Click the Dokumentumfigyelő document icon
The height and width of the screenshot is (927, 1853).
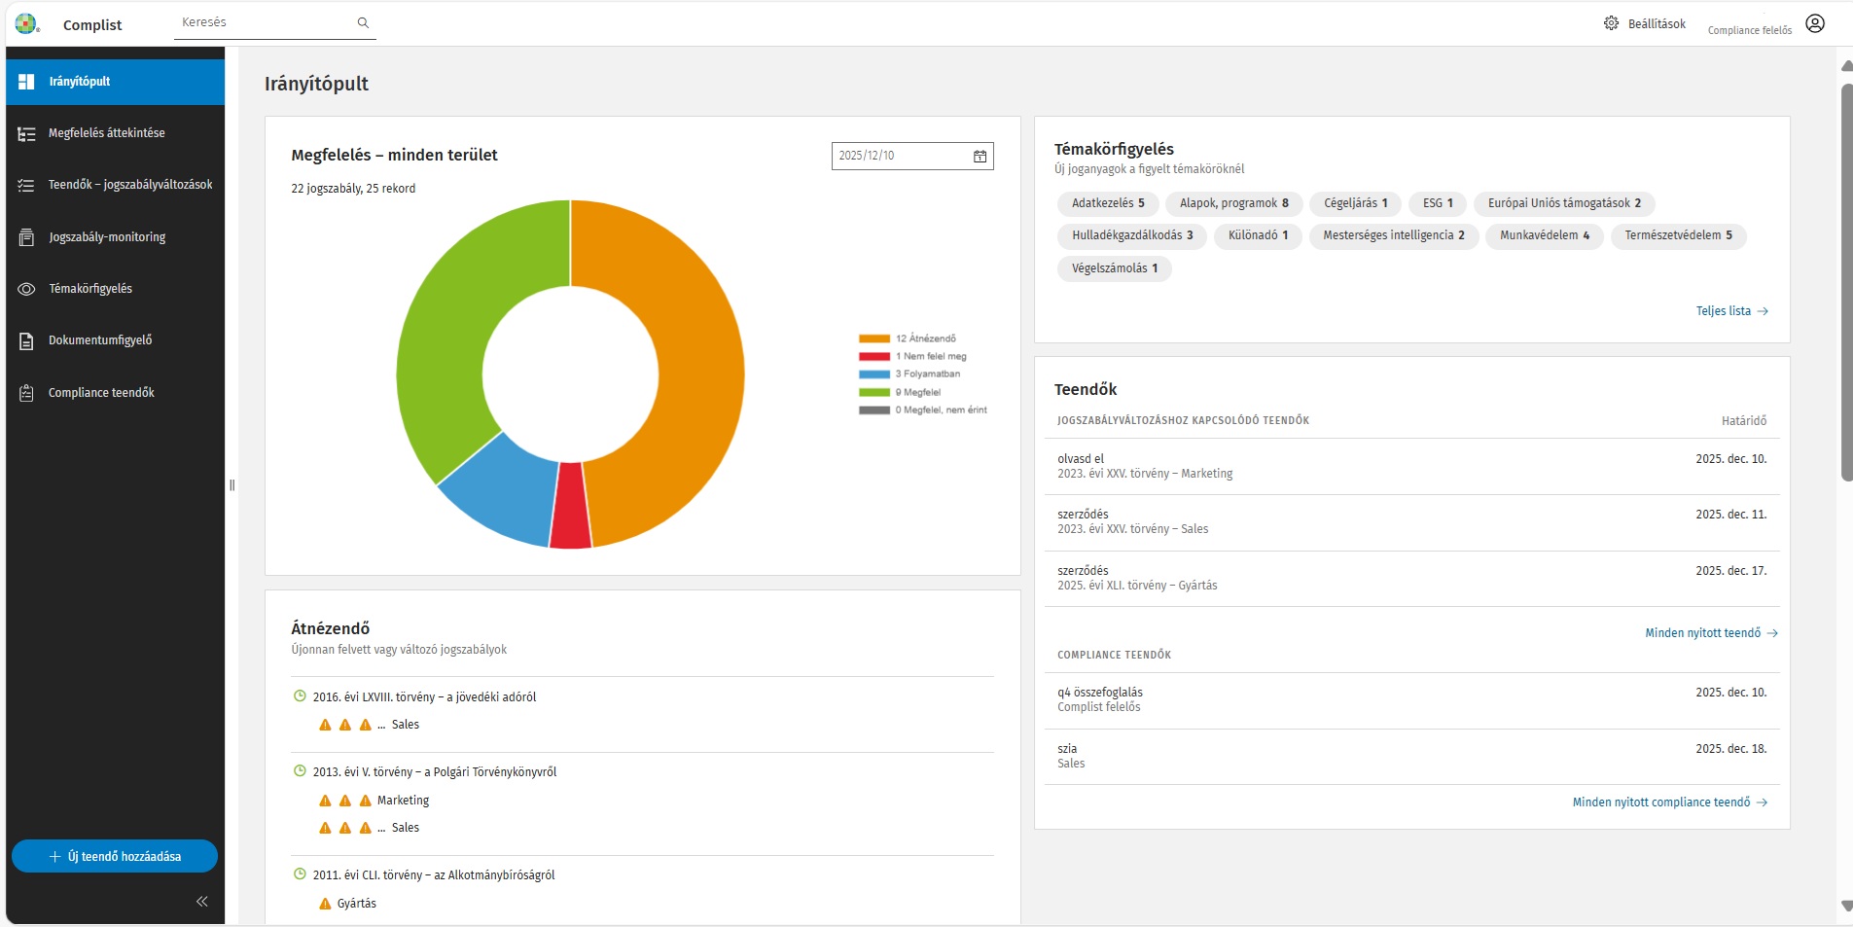(x=26, y=341)
